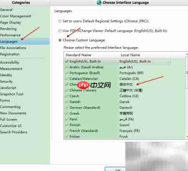Click the Suomi local name cell
The height and width of the screenshot is (171, 188).
(124, 125)
